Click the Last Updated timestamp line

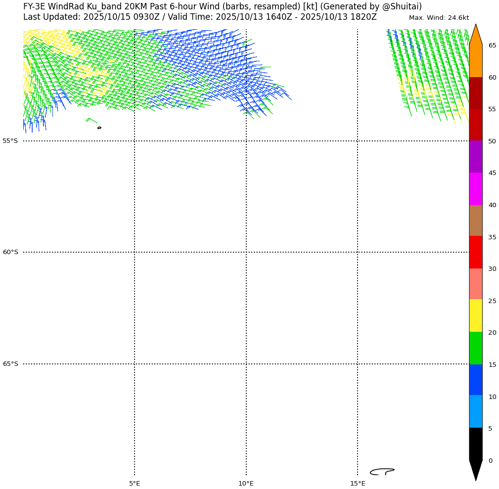tap(200, 17)
